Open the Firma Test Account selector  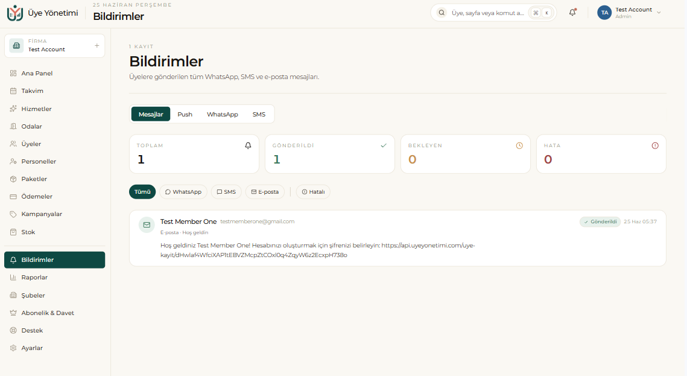click(55, 46)
